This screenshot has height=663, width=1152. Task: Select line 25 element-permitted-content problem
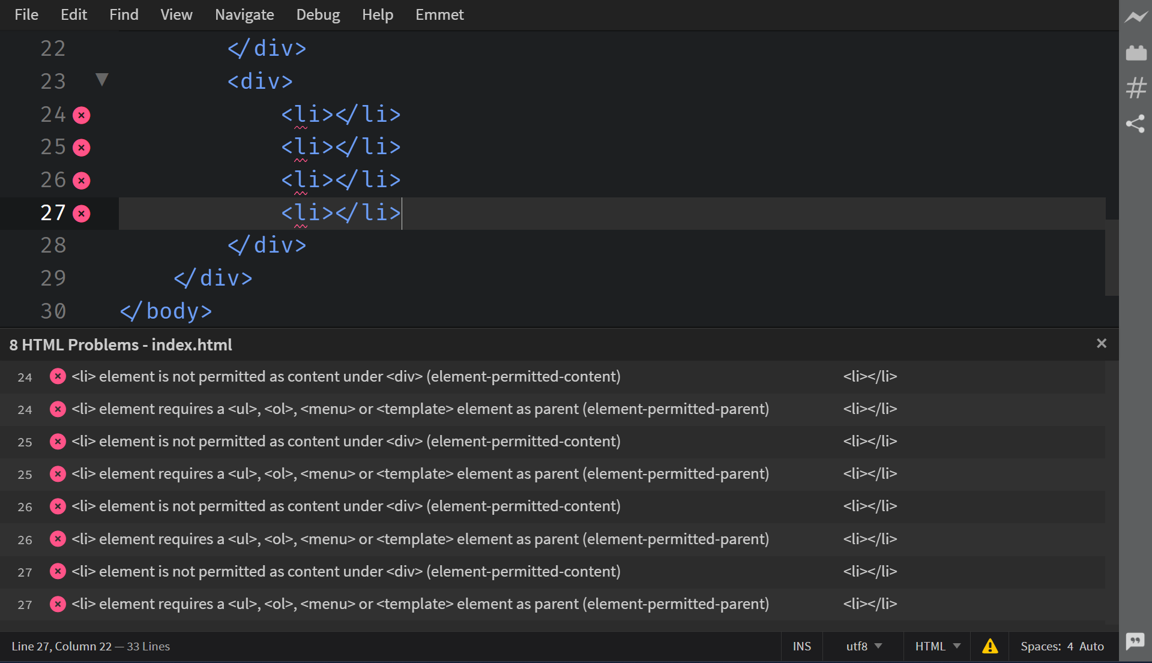552,442
